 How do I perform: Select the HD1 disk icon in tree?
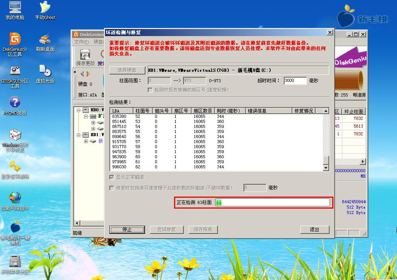tap(86, 135)
